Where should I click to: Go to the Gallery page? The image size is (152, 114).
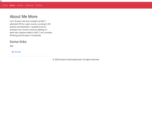20,5
